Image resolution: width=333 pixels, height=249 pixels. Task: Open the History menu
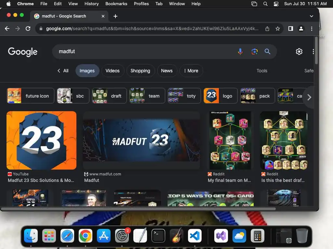[91, 4]
